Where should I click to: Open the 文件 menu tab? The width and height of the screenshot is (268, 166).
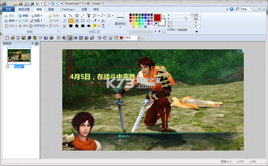8,9
